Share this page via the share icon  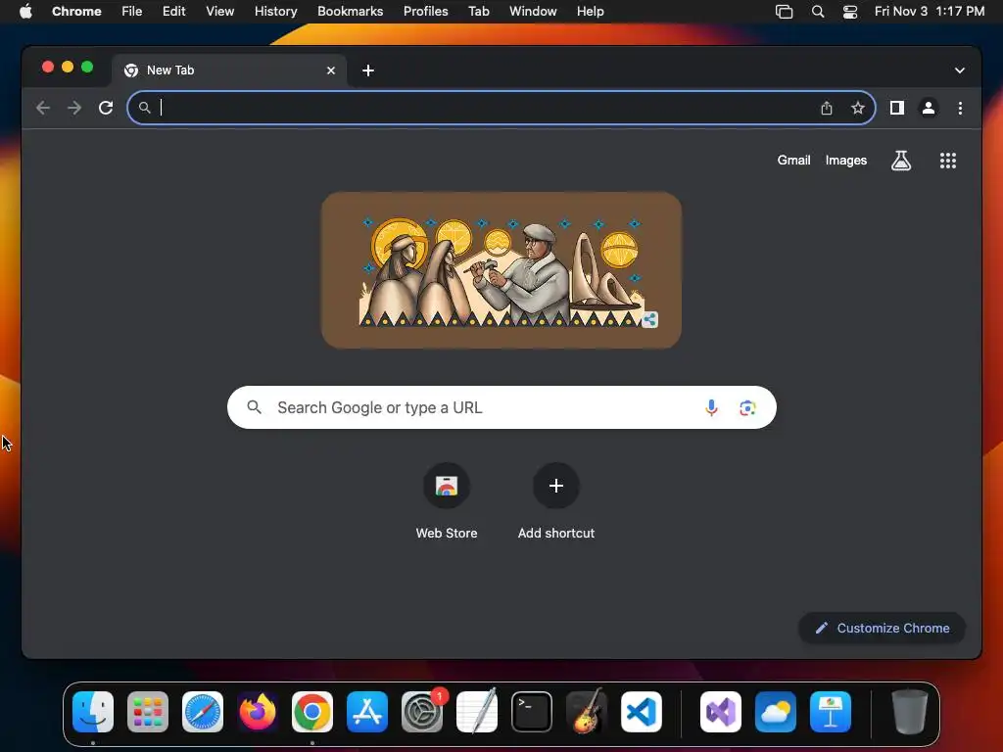(827, 108)
